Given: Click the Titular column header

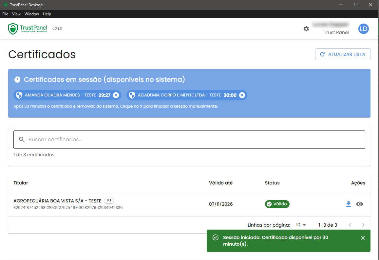Looking at the screenshot, I should [x=21, y=183].
